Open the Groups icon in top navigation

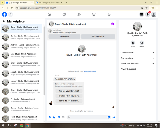[109, 14]
